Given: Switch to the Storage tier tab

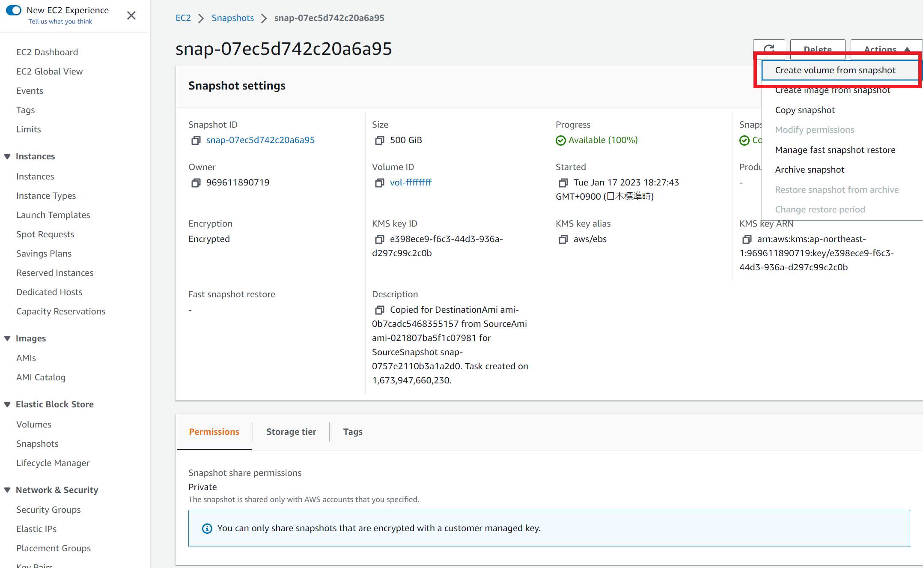Looking at the screenshot, I should [291, 432].
